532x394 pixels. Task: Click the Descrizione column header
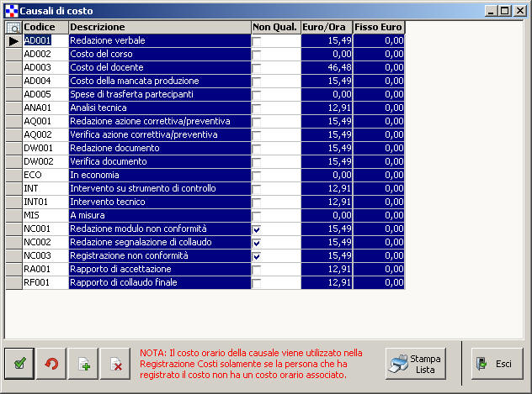[x=158, y=28]
